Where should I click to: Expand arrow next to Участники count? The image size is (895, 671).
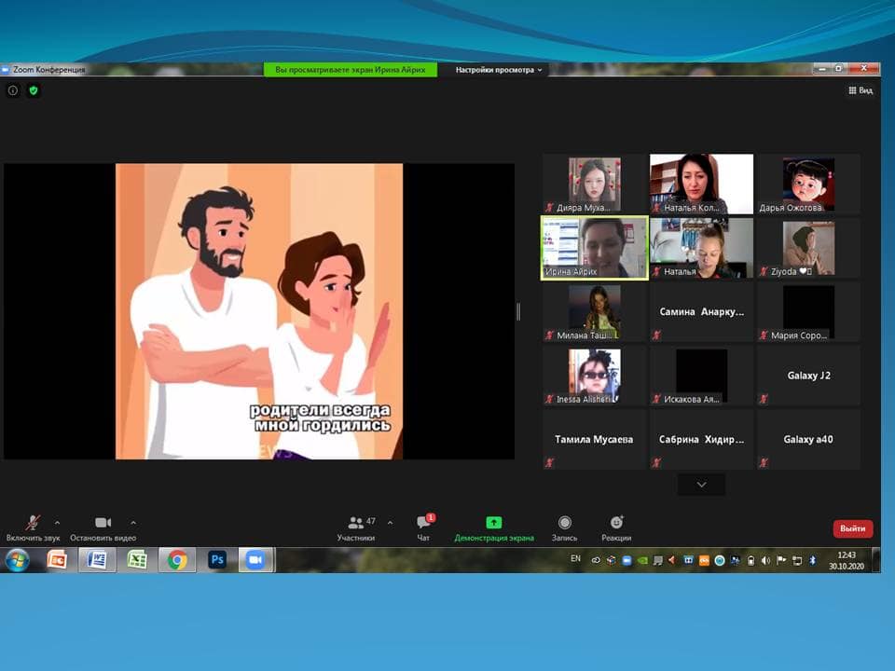390,522
